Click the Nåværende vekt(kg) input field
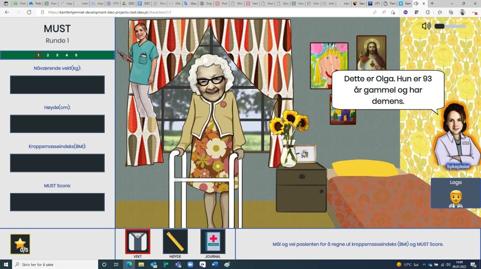 [x=57, y=85]
